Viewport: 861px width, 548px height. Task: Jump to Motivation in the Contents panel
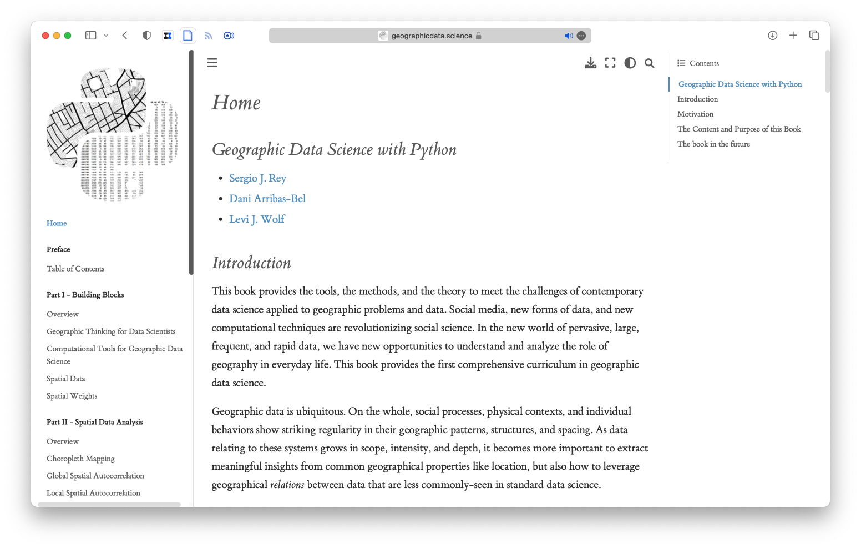695,114
